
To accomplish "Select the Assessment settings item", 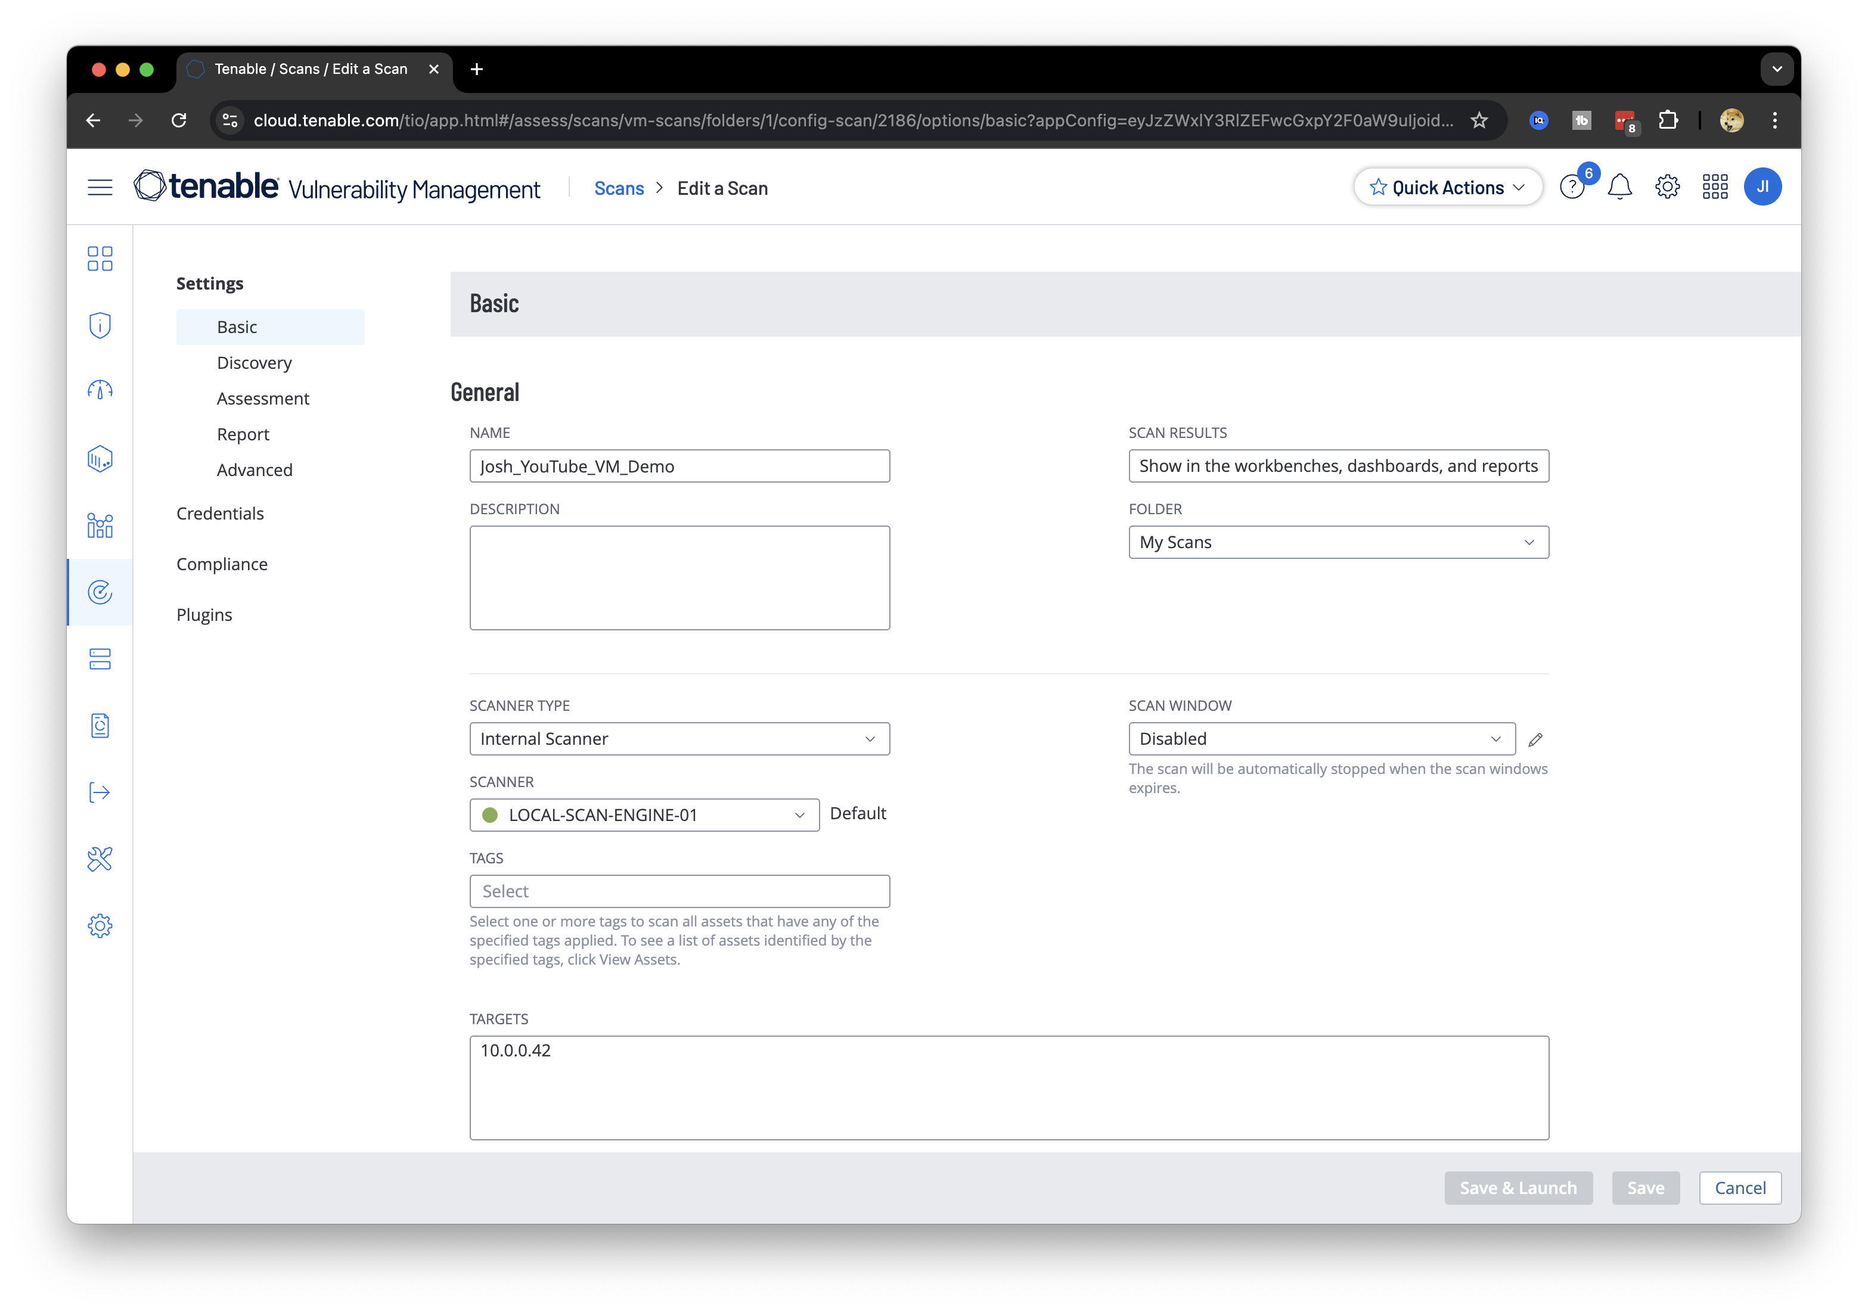I will pyautogui.click(x=263, y=399).
